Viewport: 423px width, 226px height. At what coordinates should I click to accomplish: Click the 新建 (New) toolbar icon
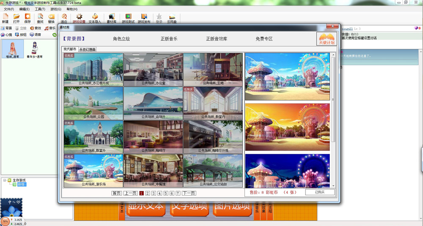(x=5, y=18)
